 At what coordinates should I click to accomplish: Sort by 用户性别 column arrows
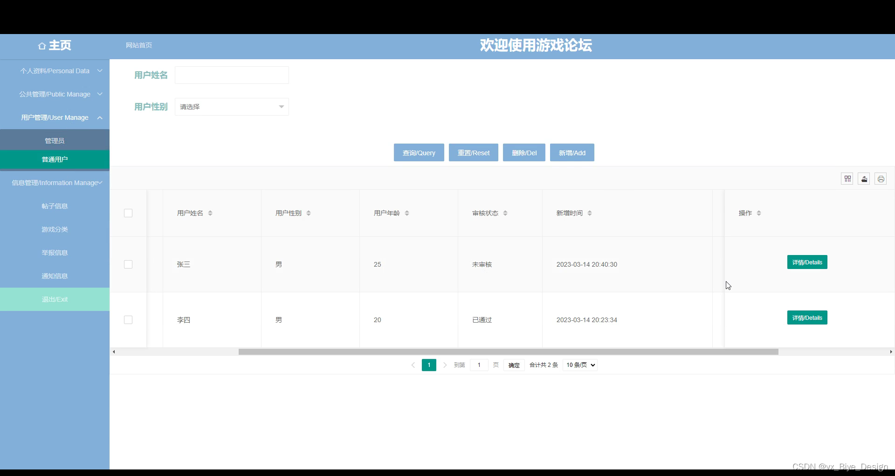pos(309,213)
